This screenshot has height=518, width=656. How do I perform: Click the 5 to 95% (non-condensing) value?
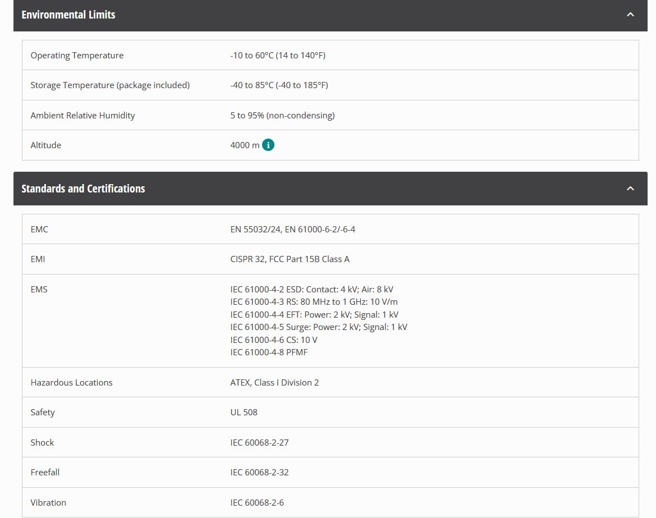282,116
